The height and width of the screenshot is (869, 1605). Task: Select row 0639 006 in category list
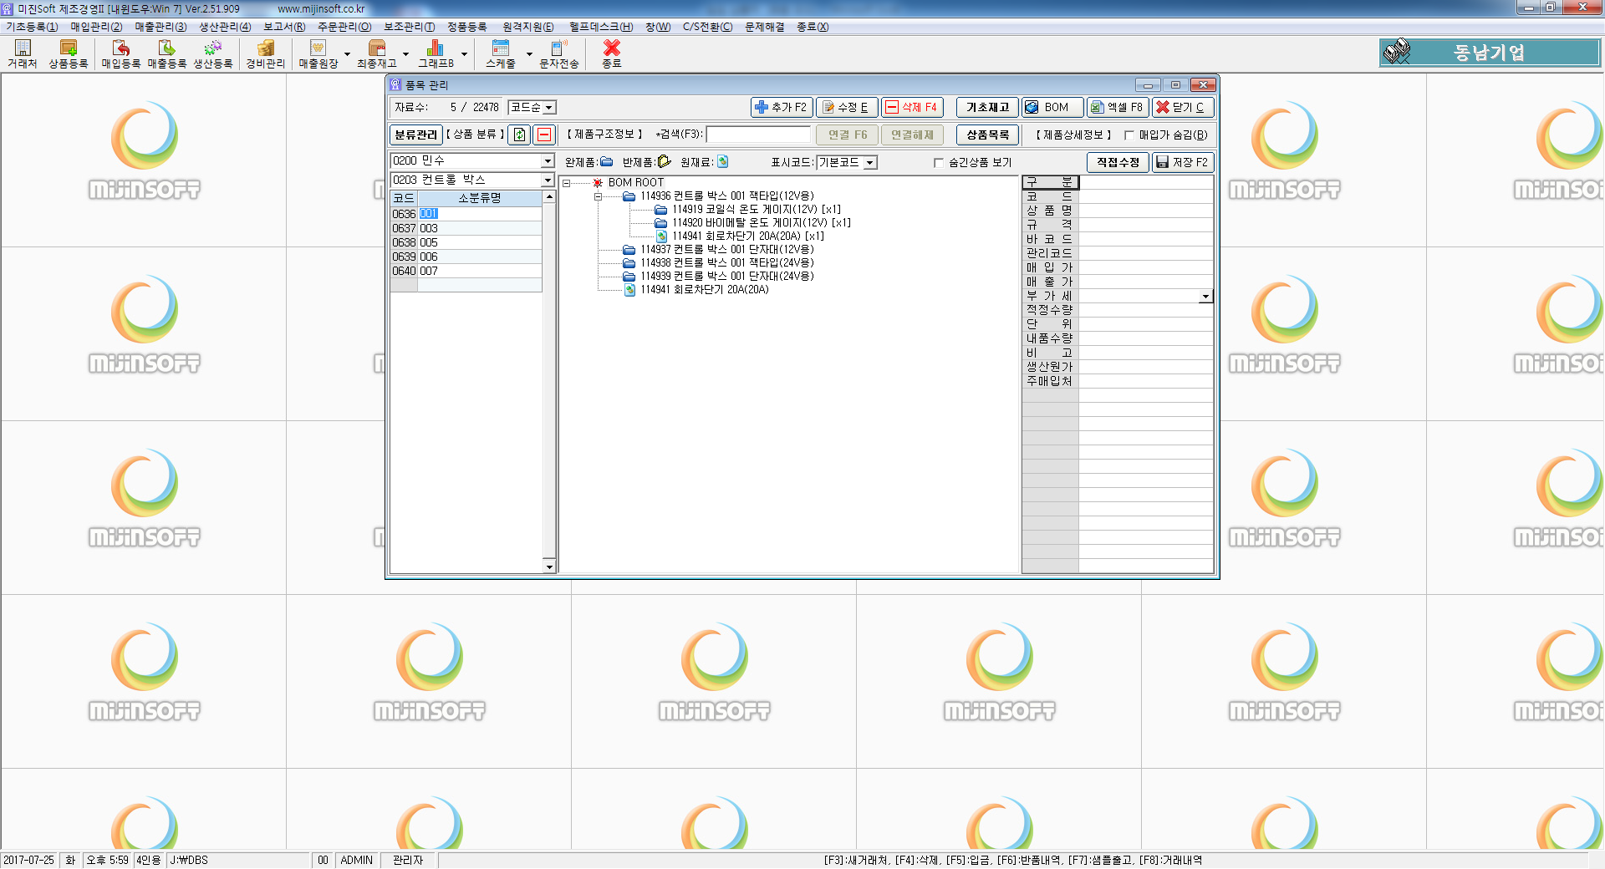point(466,257)
